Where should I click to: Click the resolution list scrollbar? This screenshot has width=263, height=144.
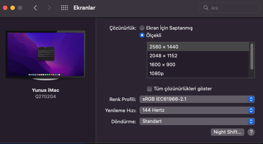(x=252, y=56)
